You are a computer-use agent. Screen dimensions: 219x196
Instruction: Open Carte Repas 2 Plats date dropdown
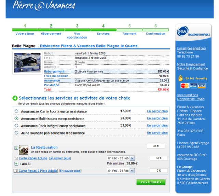pos(132,171)
